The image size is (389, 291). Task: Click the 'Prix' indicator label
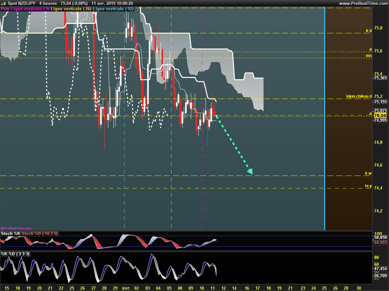(5, 9)
